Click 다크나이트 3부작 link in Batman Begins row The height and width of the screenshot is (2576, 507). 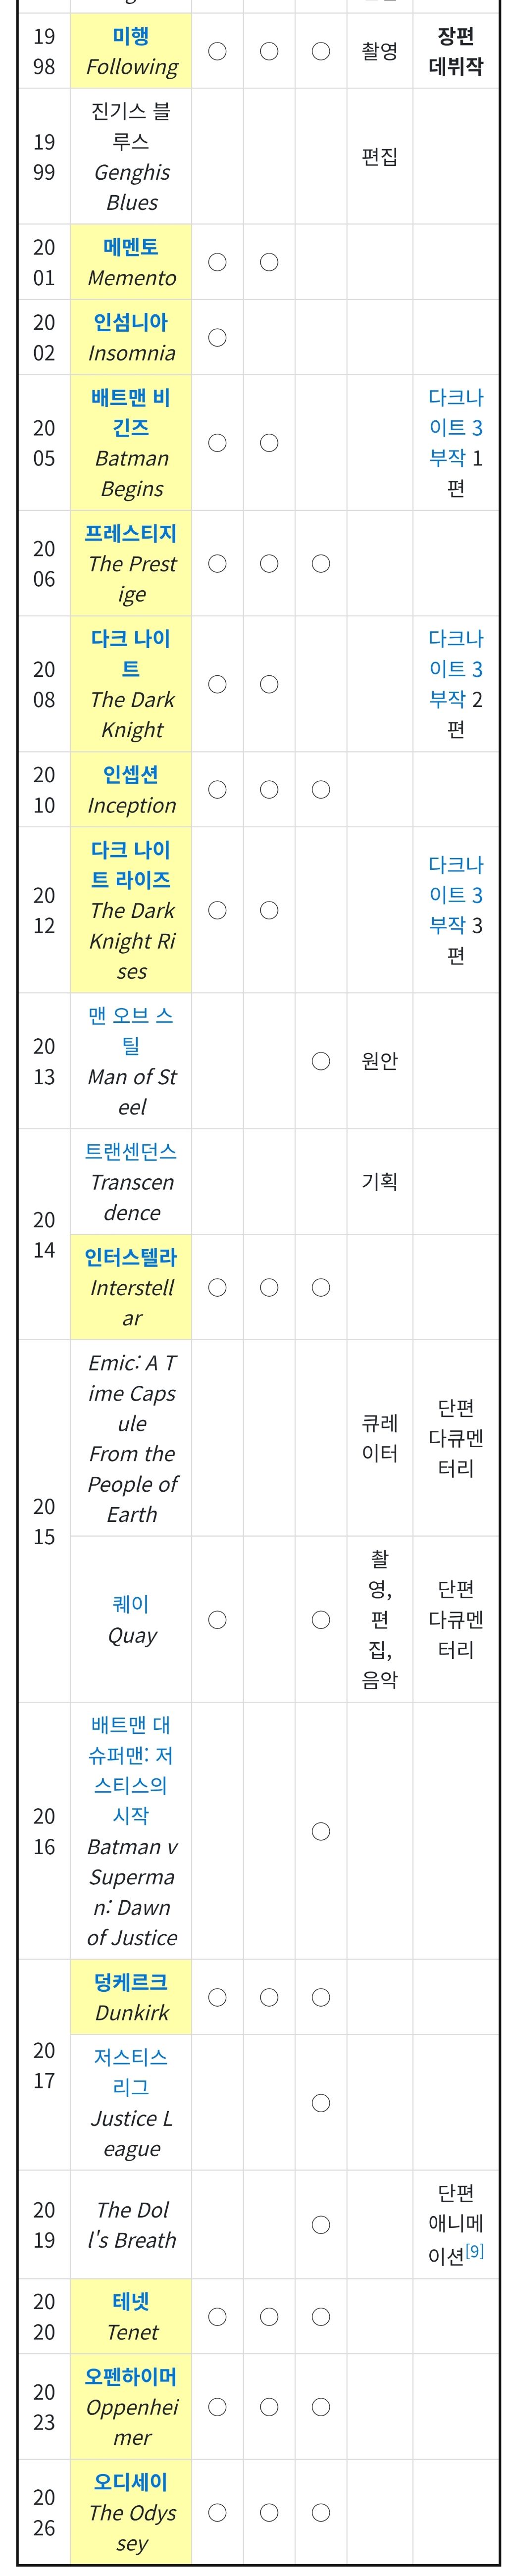point(455,427)
